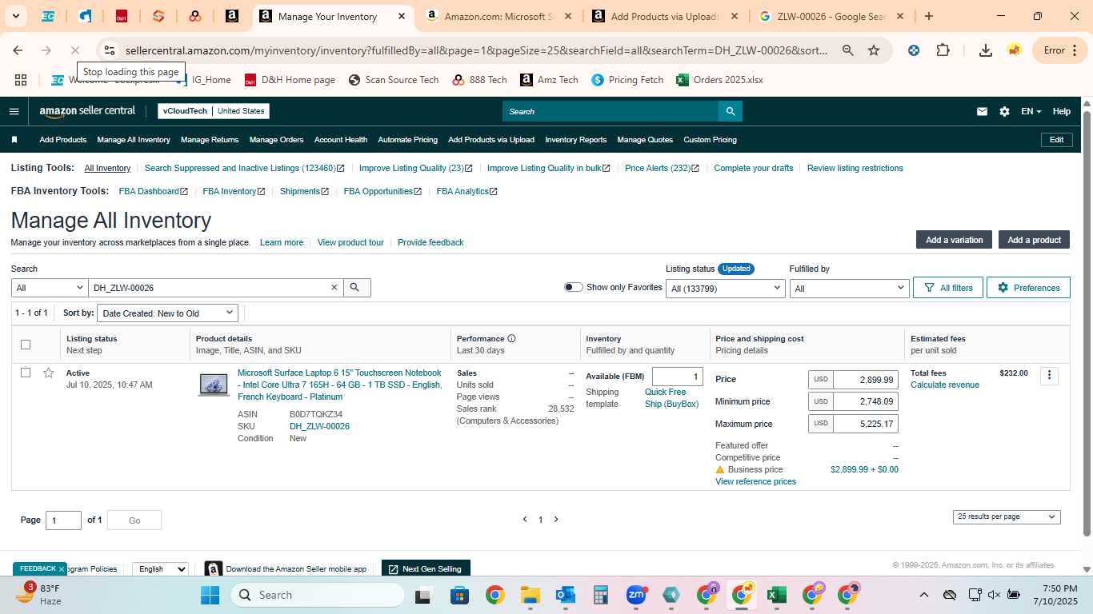Click the browser back arrow
Image resolution: width=1093 pixels, height=614 pixels.
(x=18, y=50)
